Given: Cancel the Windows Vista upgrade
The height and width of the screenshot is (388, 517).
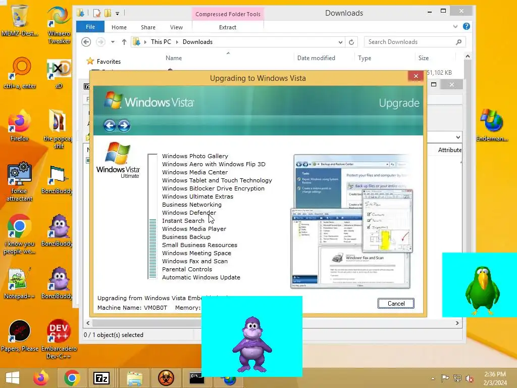Looking at the screenshot, I should pos(396,304).
